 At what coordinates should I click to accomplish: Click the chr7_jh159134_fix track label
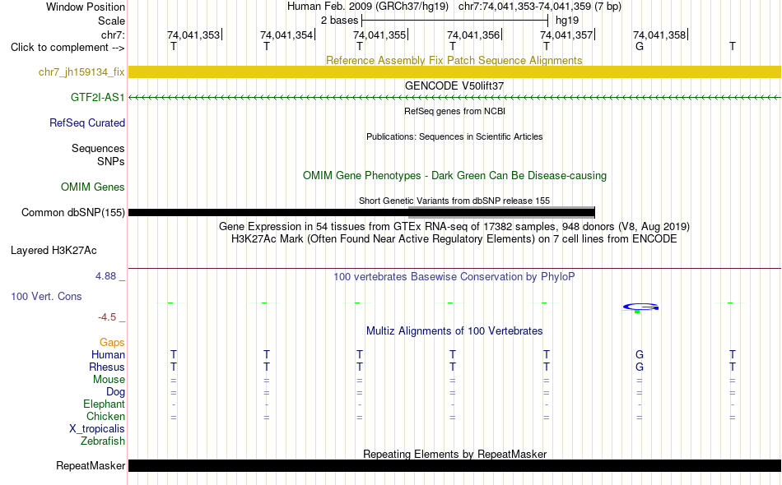click(81, 72)
